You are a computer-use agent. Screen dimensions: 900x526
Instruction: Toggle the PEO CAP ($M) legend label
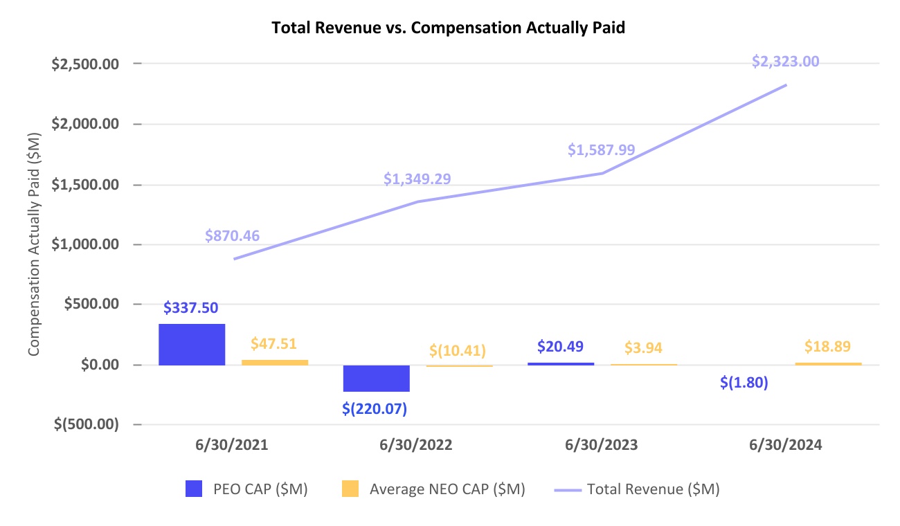click(259, 489)
